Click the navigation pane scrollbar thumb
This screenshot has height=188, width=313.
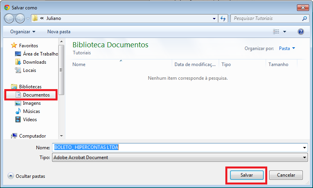click(61, 70)
